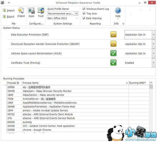The image size is (157, 142).
Task: Click the Export icon in File group
Action: [4, 17]
